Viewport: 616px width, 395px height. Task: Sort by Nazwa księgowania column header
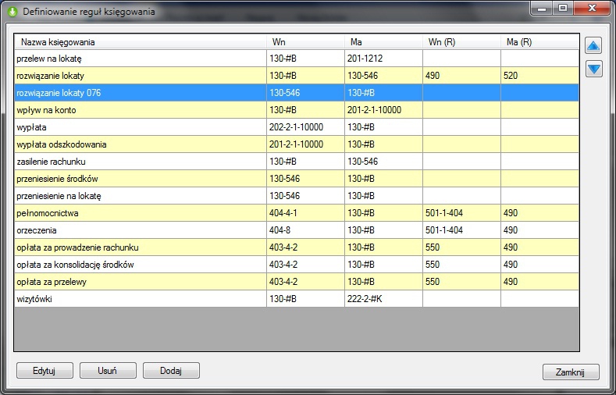pyautogui.click(x=141, y=42)
